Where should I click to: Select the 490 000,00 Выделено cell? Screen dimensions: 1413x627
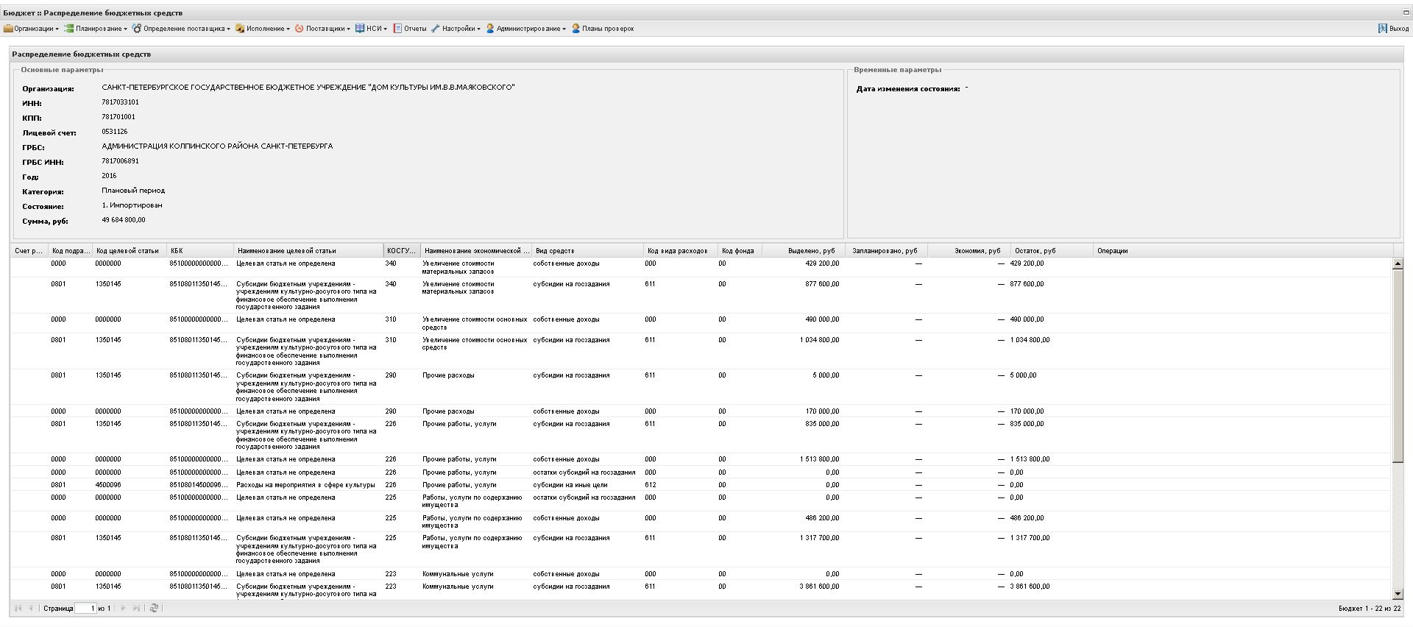[822, 319]
